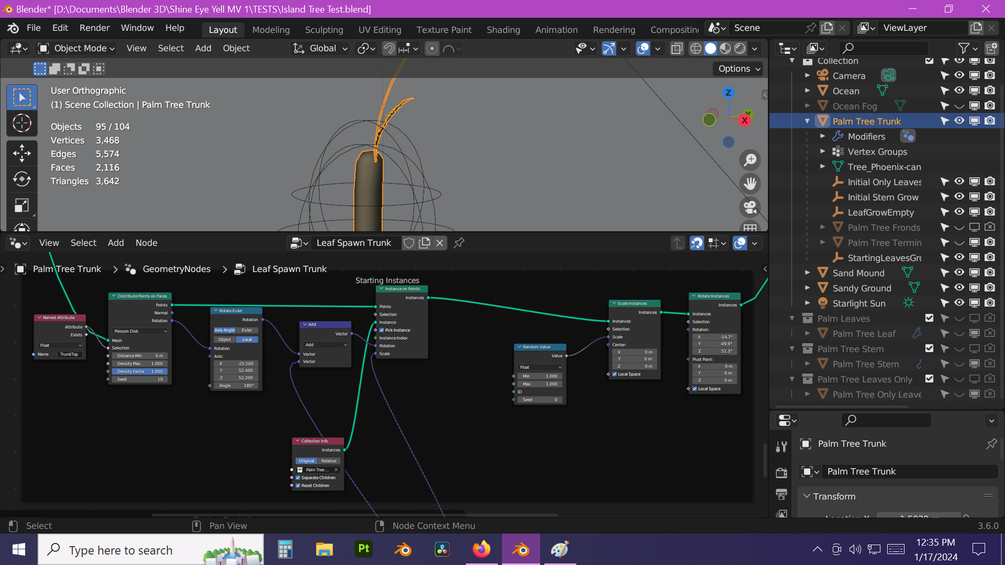Click Add menu in node editor header
1005x565 pixels.
pyautogui.click(x=115, y=242)
